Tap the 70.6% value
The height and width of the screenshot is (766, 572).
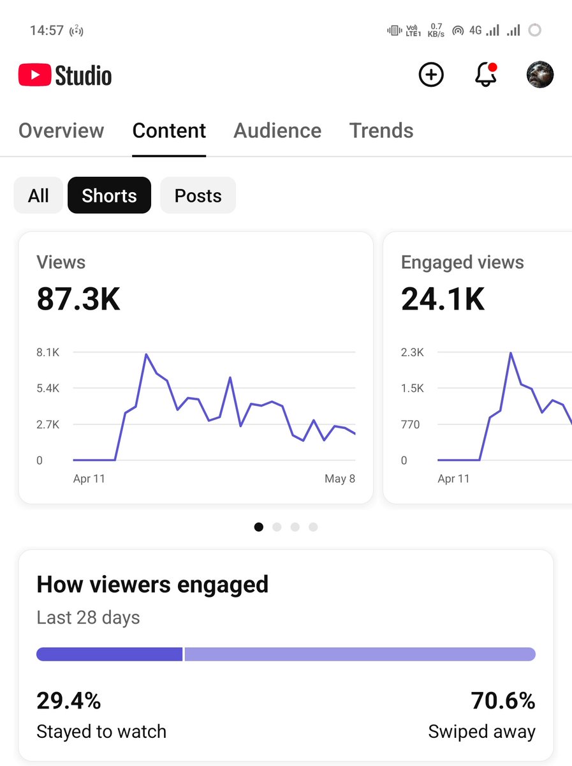[503, 701]
